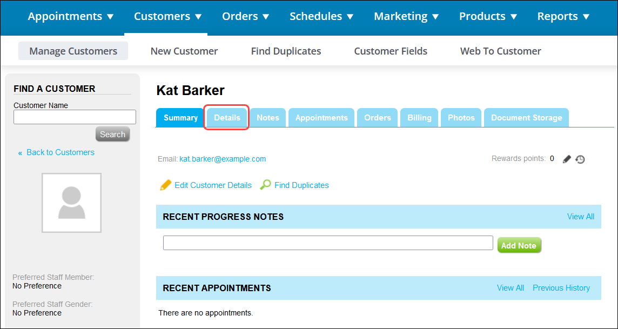Image resolution: width=618 pixels, height=329 pixels.
Task: Click the customer profile photo placeholder
Action: [x=71, y=203]
